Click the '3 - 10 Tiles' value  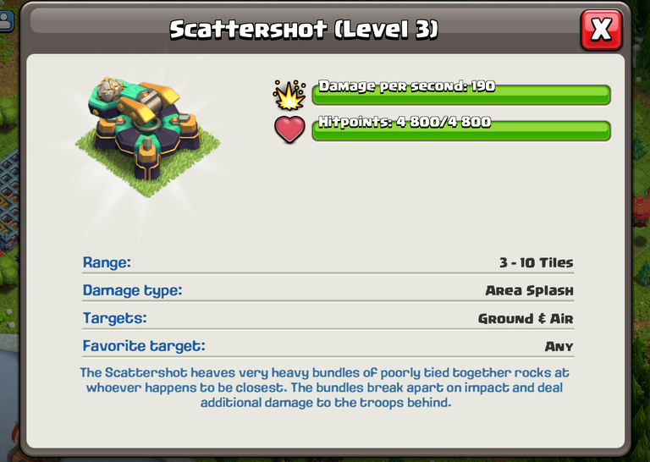pyautogui.click(x=536, y=262)
